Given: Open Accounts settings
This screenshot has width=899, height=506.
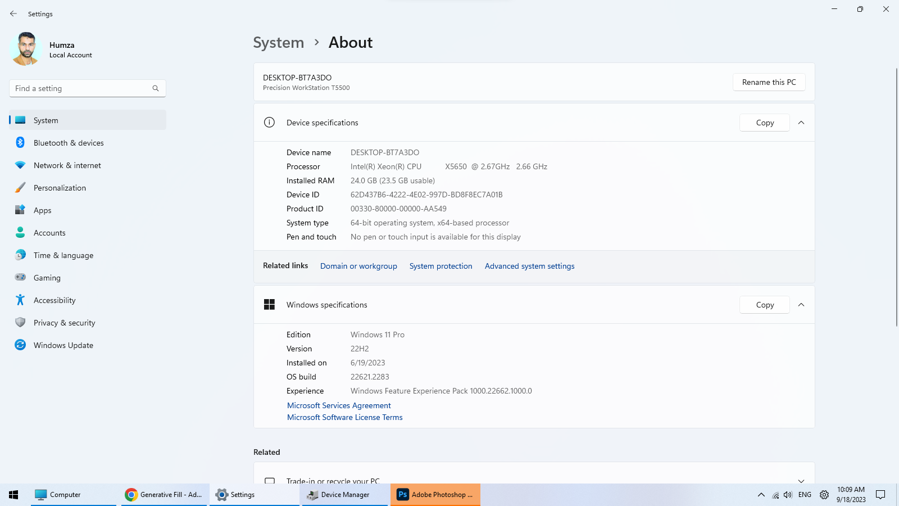Looking at the screenshot, I should click(88, 233).
